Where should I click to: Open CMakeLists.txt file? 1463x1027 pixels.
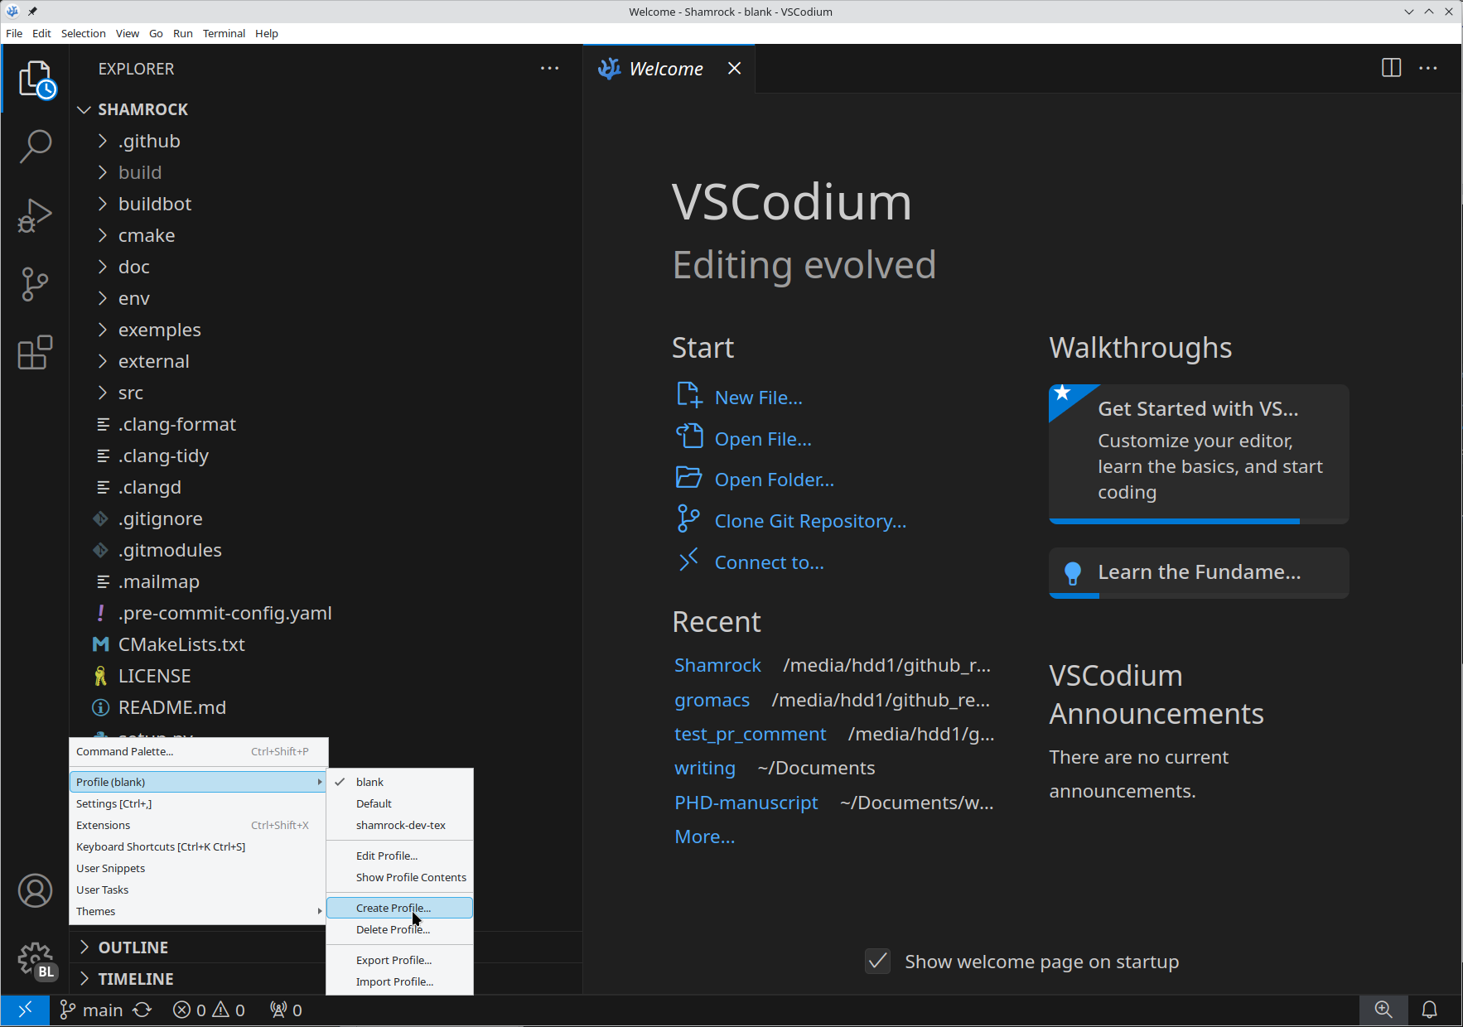181,644
